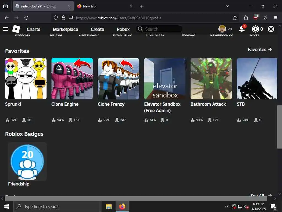The height and width of the screenshot is (212, 282).
Task: Click the Firefox taskbar icon
Action: (x=122, y=206)
